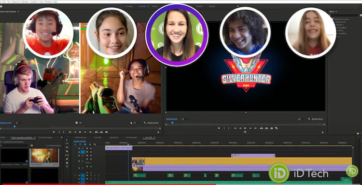
Task: Click Mark Out in Source monitor
Action: pos(64,132)
